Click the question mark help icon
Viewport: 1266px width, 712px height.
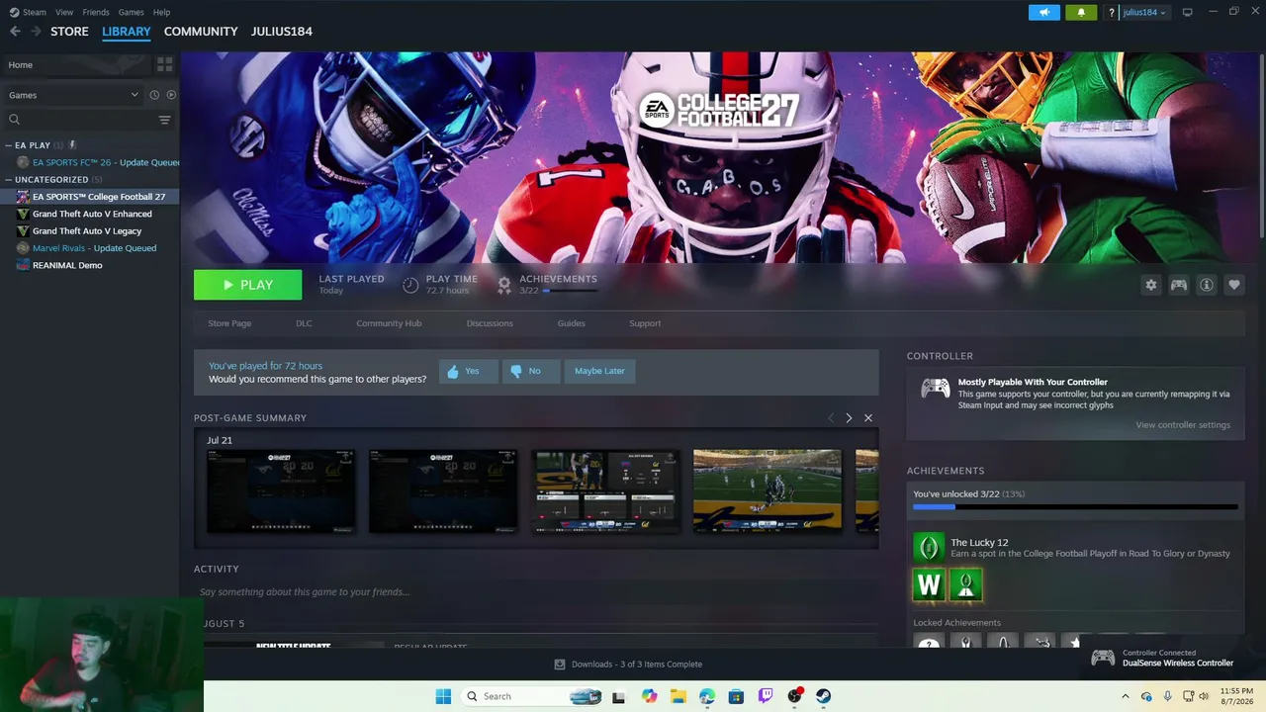click(1112, 12)
